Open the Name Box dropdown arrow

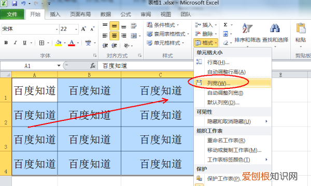click(x=59, y=66)
